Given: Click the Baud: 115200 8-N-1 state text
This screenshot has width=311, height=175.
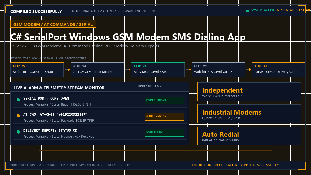Looking at the screenshot, I should (76, 104).
